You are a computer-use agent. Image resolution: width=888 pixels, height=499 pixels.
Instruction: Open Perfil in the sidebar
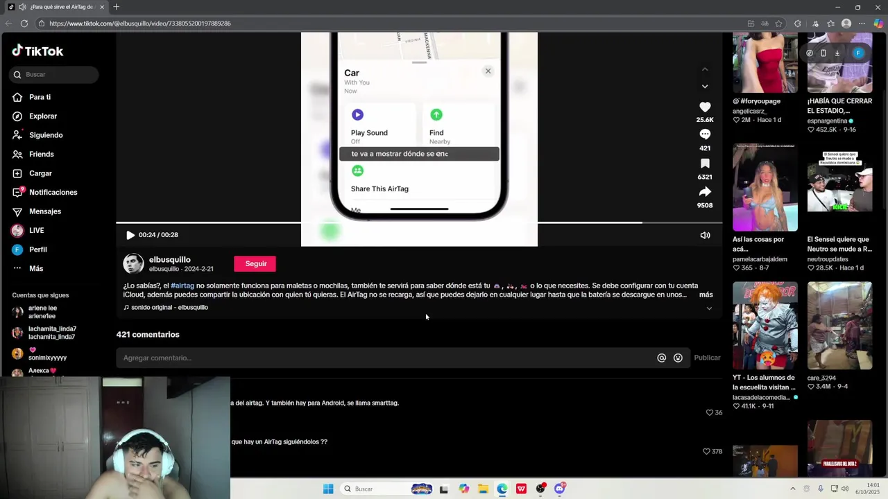pyautogui.click(x=38, y=249)
